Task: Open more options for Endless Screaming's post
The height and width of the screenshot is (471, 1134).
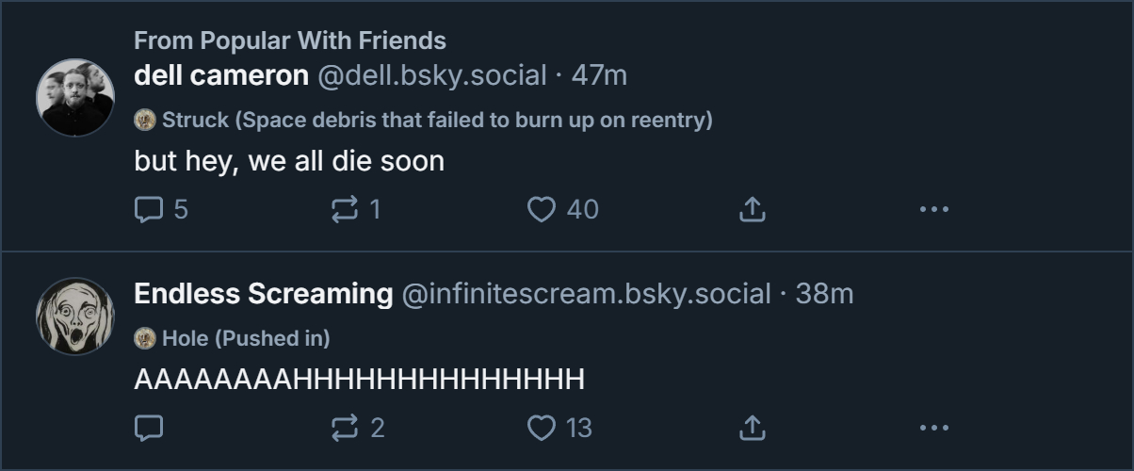Action: click(933, 429)
